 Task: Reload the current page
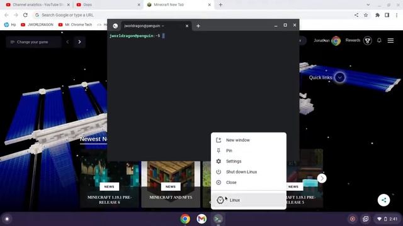[x=25, y=15]
